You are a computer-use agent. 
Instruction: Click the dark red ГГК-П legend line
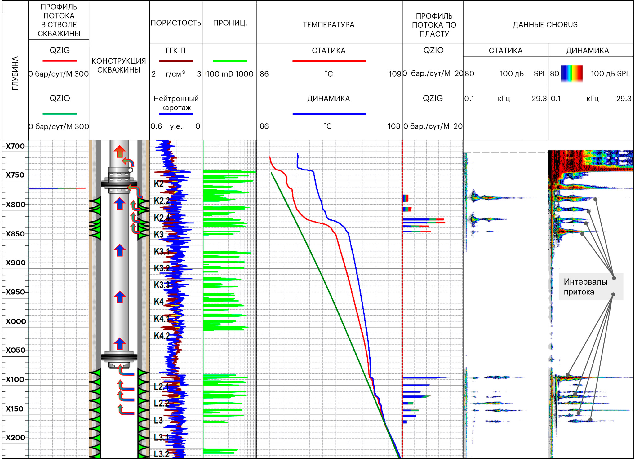(x=176, y=61)
